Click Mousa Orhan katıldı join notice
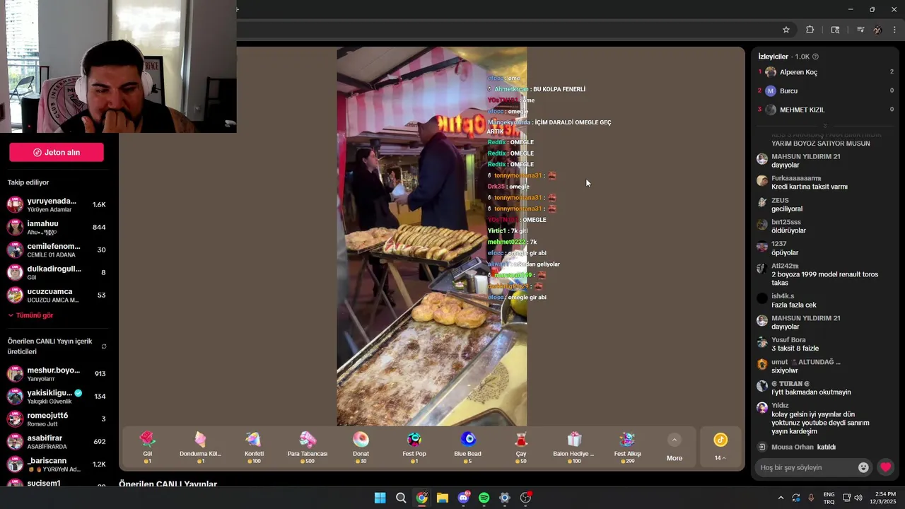 (x=803, y=447)
